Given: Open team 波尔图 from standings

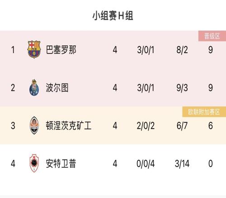Looking at the screenshot, I should (57, 88).
